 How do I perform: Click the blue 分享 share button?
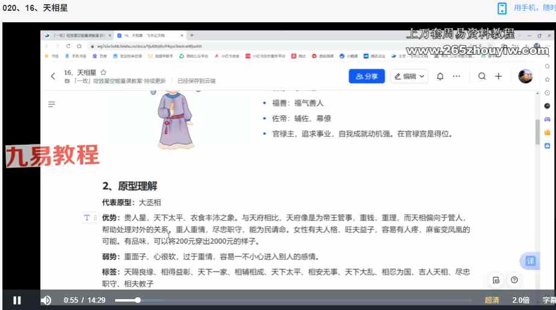[367, 76]
